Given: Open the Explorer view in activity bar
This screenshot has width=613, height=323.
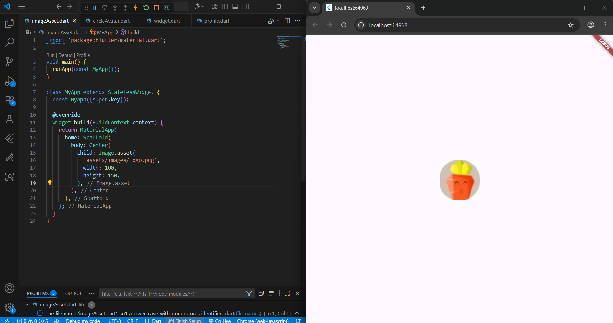Looking at the screenshot, I should coord(10,23).
